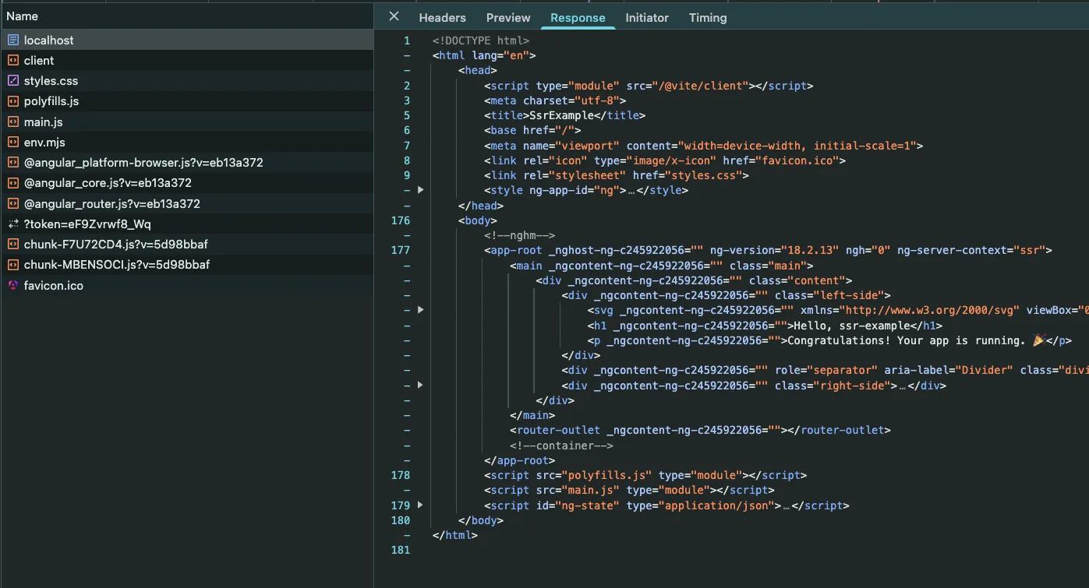The width and height of the screenshot is (1089, 588).
Task: Click the websocket icon beside ?token=eF9Zvrwf8_Wq
Action: pos(13,224)
